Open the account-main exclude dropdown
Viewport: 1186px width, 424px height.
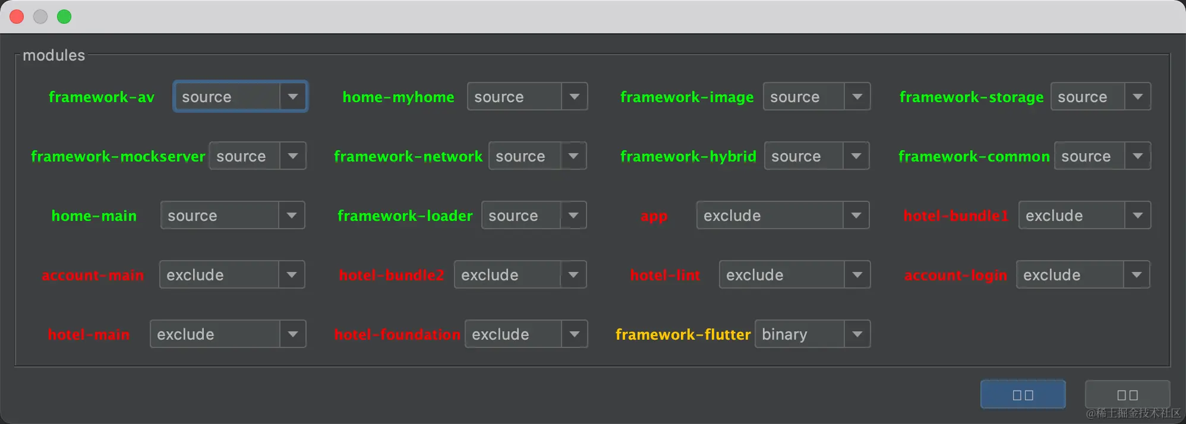tap(232, 274)
